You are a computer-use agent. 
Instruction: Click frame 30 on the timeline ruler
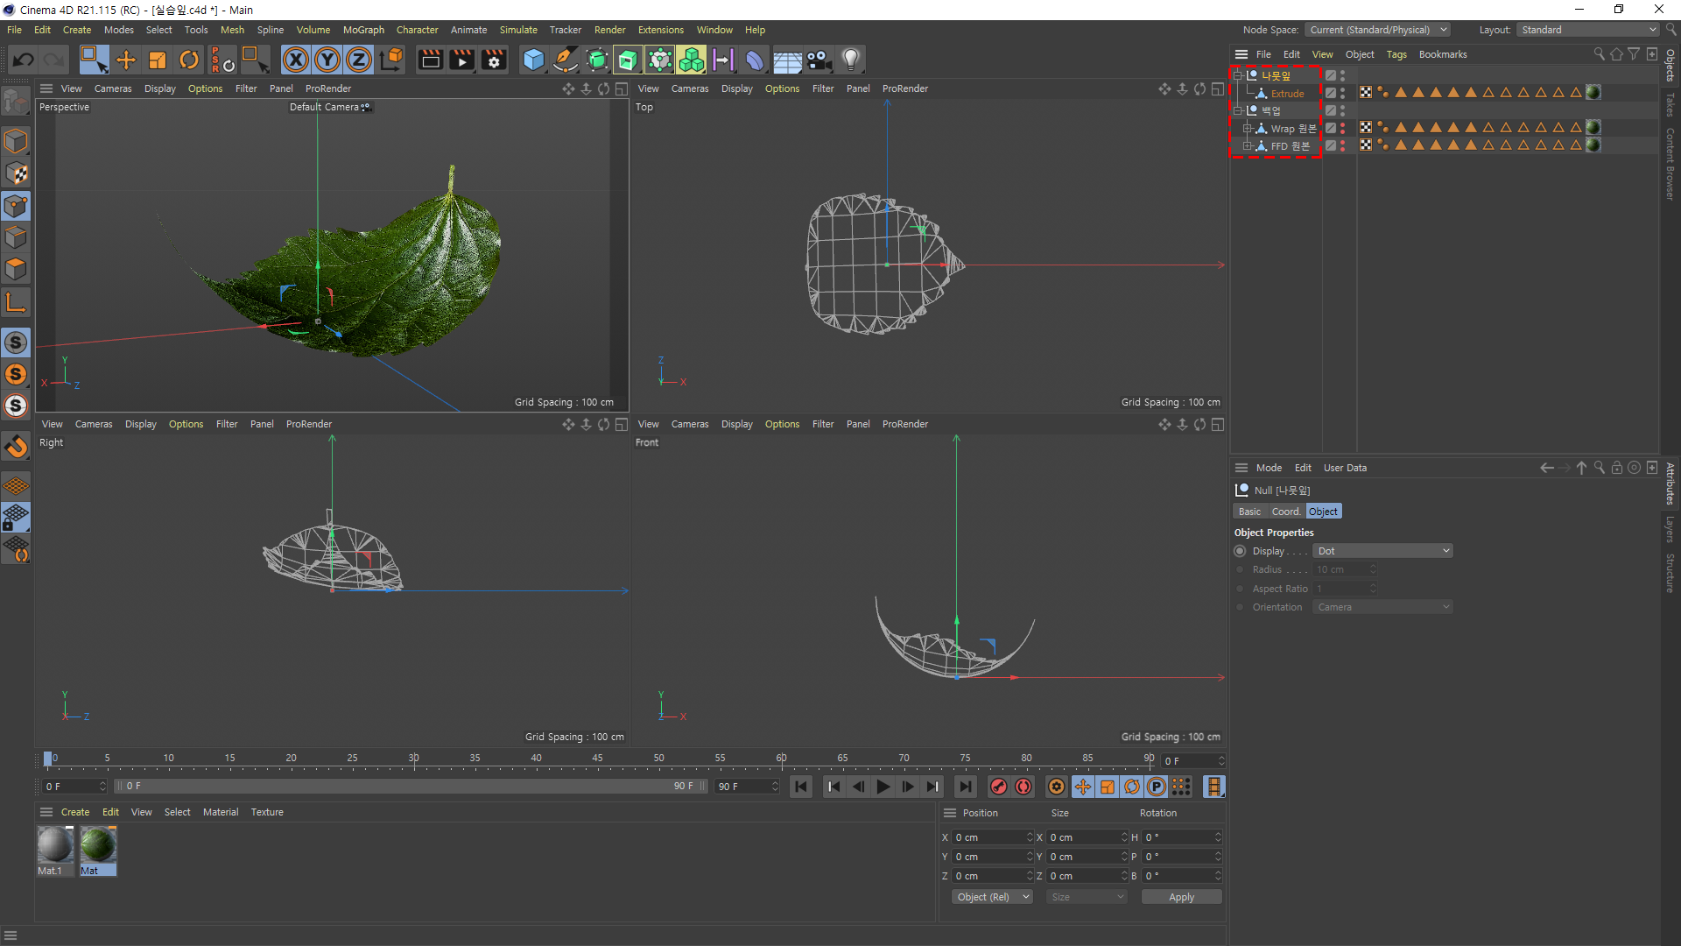[413, 759]
